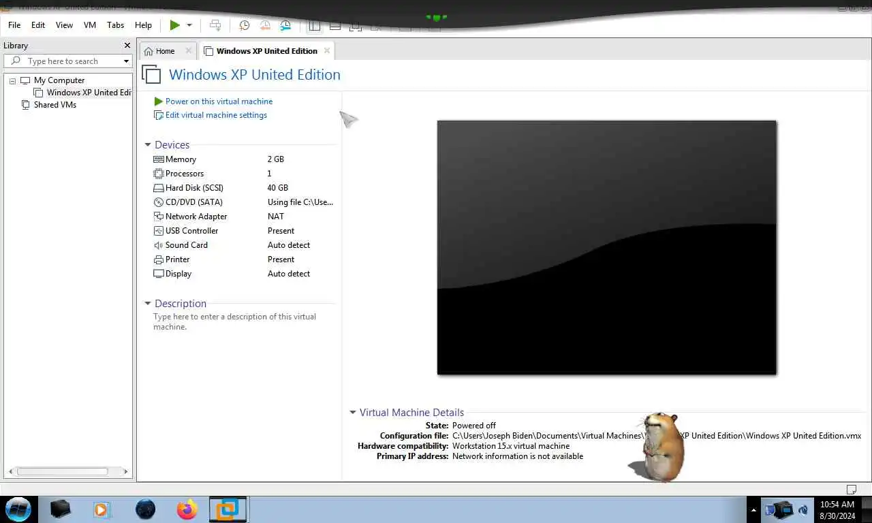872x523 pixels.
Task: Click the Description text area
Action: [235, 322]
